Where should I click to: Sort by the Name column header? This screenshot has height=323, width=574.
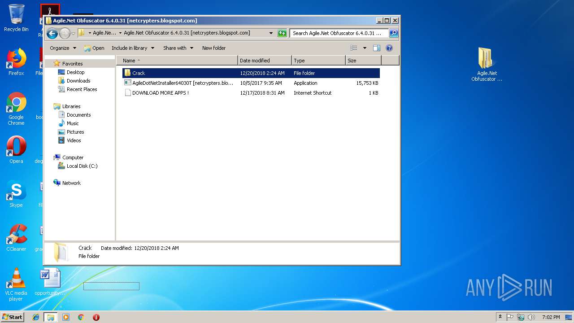pos(177,61)
